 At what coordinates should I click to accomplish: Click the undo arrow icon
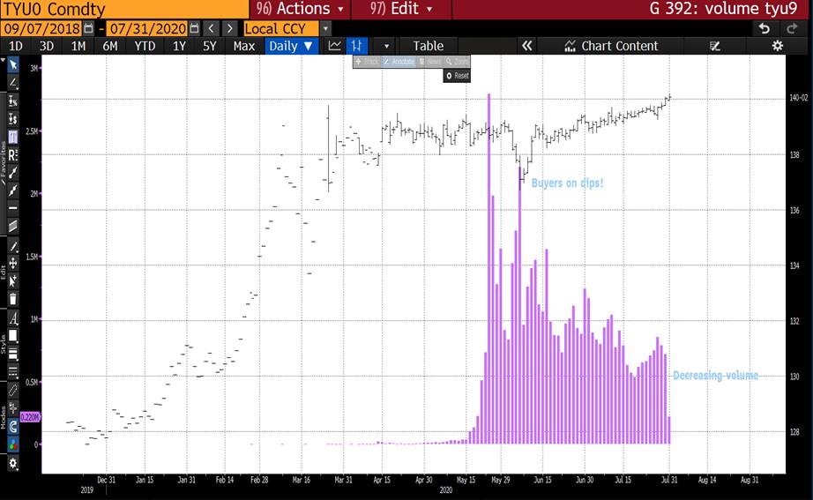764,28
